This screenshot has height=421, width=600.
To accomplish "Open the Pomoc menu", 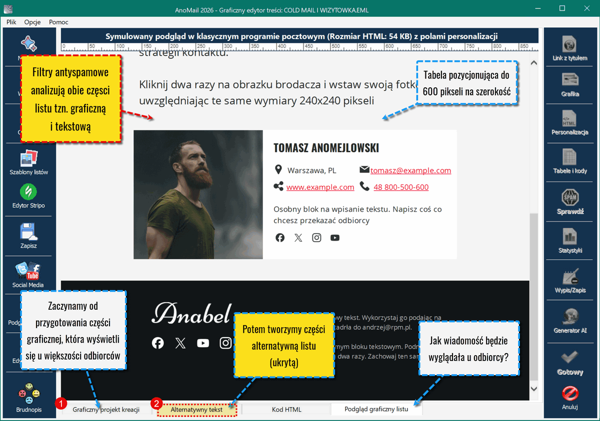I will [58, 22].
